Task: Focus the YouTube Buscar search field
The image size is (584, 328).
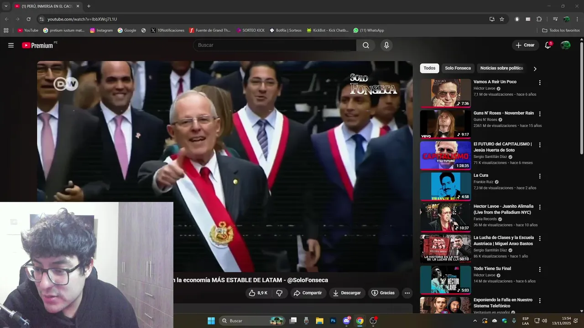Action: [275, 45]
